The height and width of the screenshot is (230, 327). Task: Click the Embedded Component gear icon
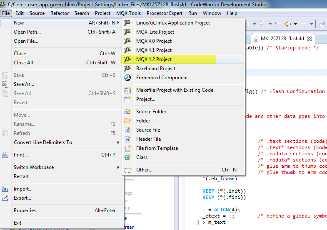pos(127,78)
